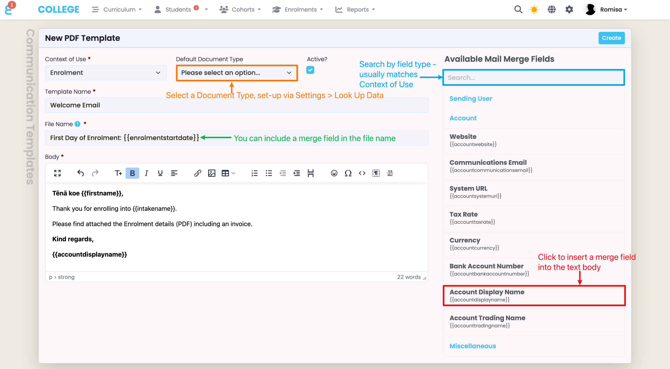
Task: Toggle bold formatting button
Action: tap(132, 173)
